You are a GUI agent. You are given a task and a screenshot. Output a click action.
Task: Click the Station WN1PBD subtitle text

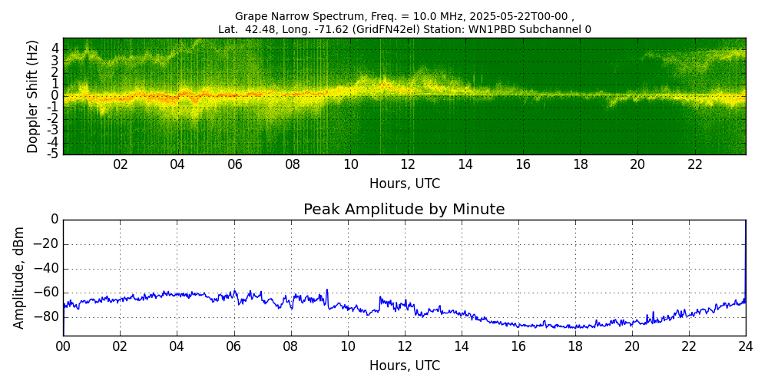click(x=404, y=29)
